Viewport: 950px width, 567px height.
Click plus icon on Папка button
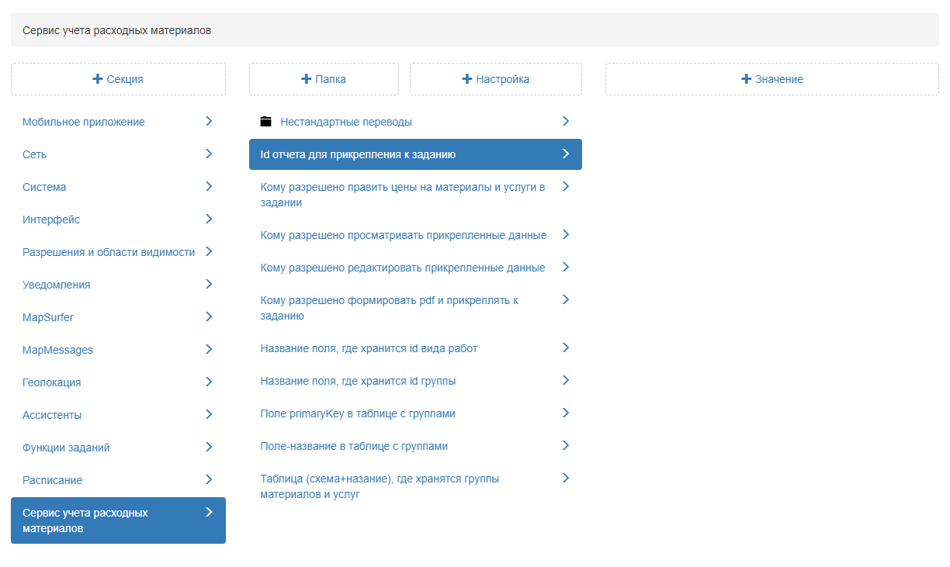pyautogui.click(x=306, y=79)
